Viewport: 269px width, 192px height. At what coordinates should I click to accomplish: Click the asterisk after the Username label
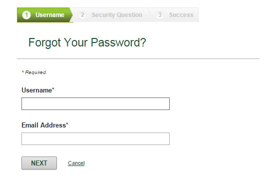point(53,89)
